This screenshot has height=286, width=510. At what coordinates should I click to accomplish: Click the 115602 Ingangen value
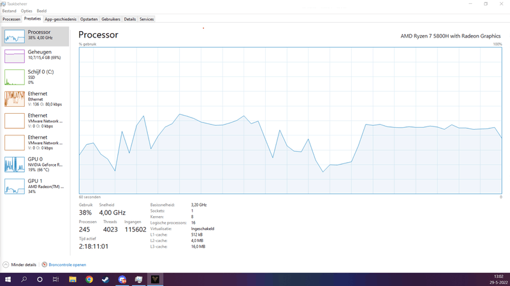click(x=135, y=229)
